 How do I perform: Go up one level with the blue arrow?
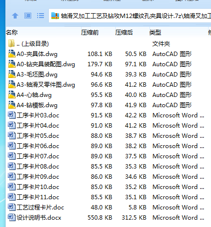coord(15,16)
